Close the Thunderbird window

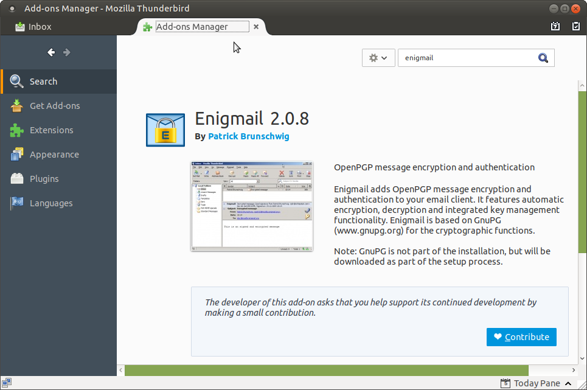tap(576, 9)
